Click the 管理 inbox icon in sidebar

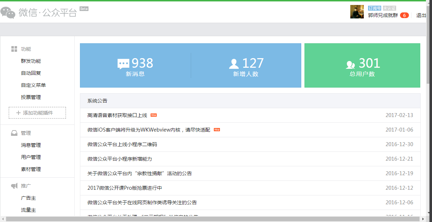(x=14, y=133)
